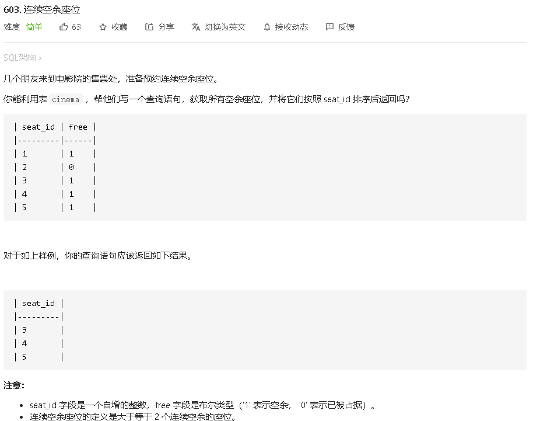Subscribe with 接收动态 button
The image size is (533, 421).
point(292,27)
